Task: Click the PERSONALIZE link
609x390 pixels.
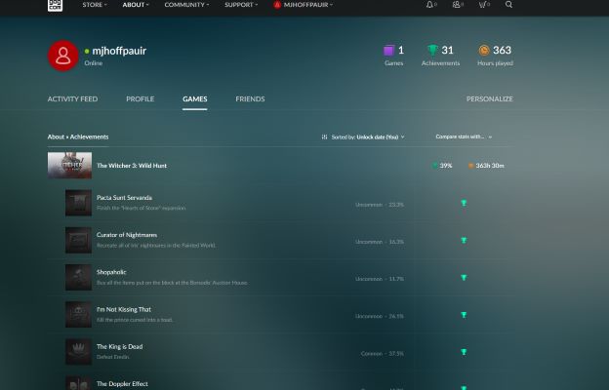Action: point(489,98)
